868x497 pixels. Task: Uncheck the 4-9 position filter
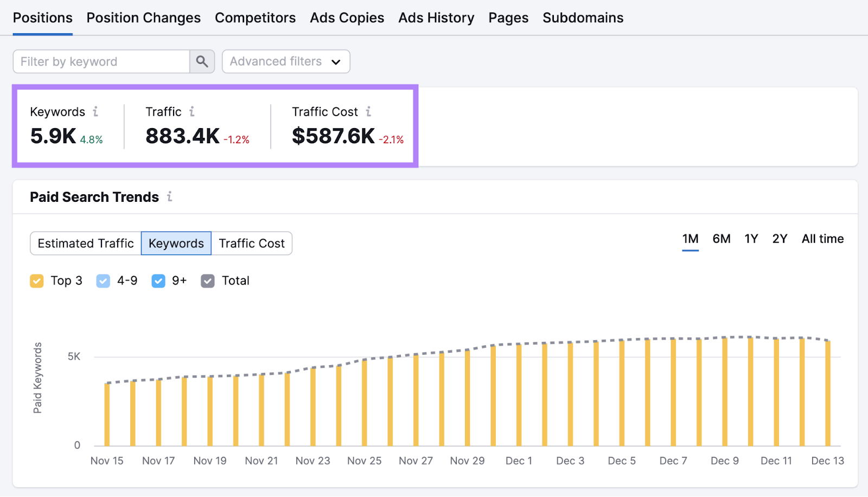(103, 281)
